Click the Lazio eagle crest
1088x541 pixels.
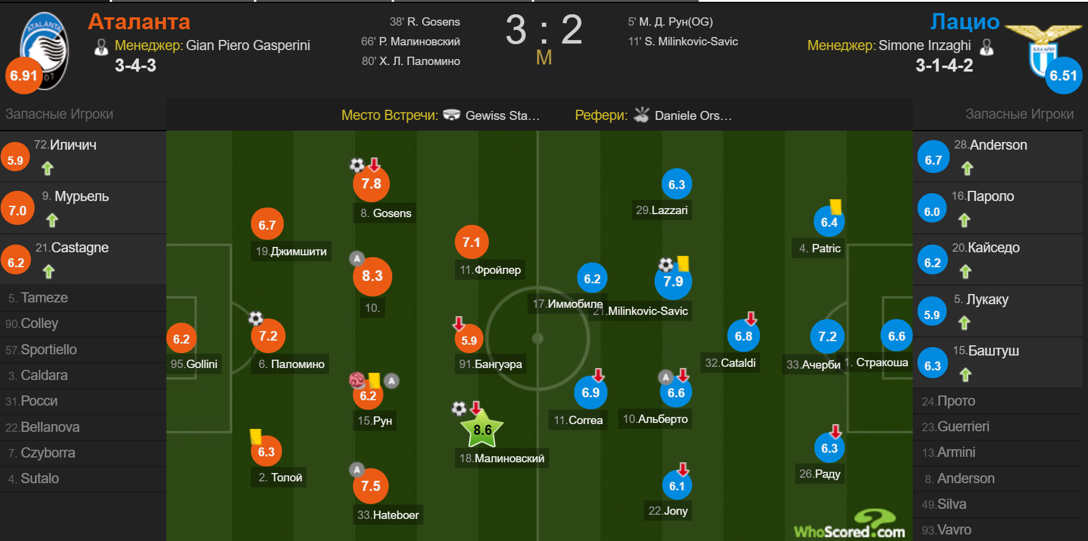point(1043,50)
